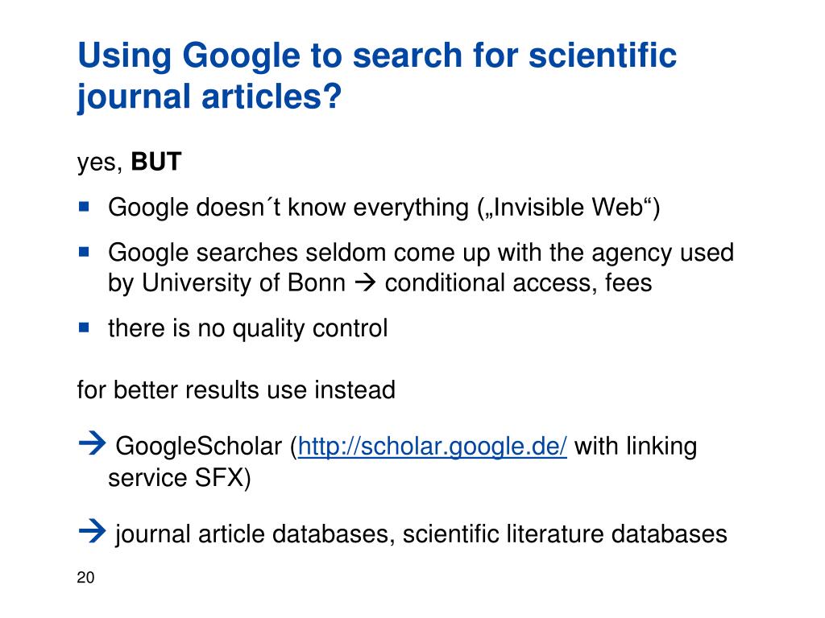Click 'journal articles?' in the heading
The image size is (825, 618).
[x=209, y=97]
